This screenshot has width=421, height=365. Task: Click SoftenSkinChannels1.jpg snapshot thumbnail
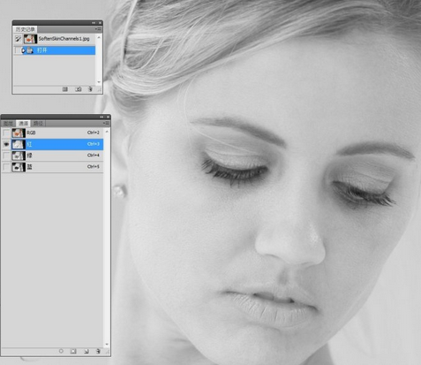pos(30,39)
